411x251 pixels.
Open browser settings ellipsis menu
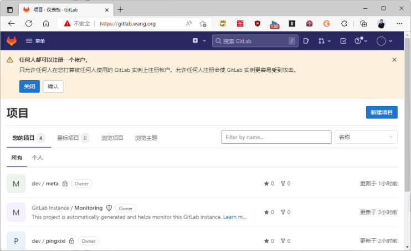point(399,24)
